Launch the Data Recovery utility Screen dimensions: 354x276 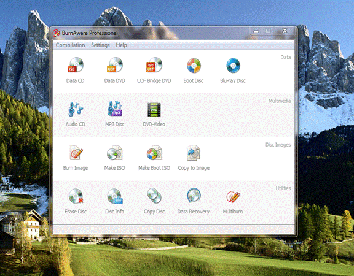(x=194, y=201)
